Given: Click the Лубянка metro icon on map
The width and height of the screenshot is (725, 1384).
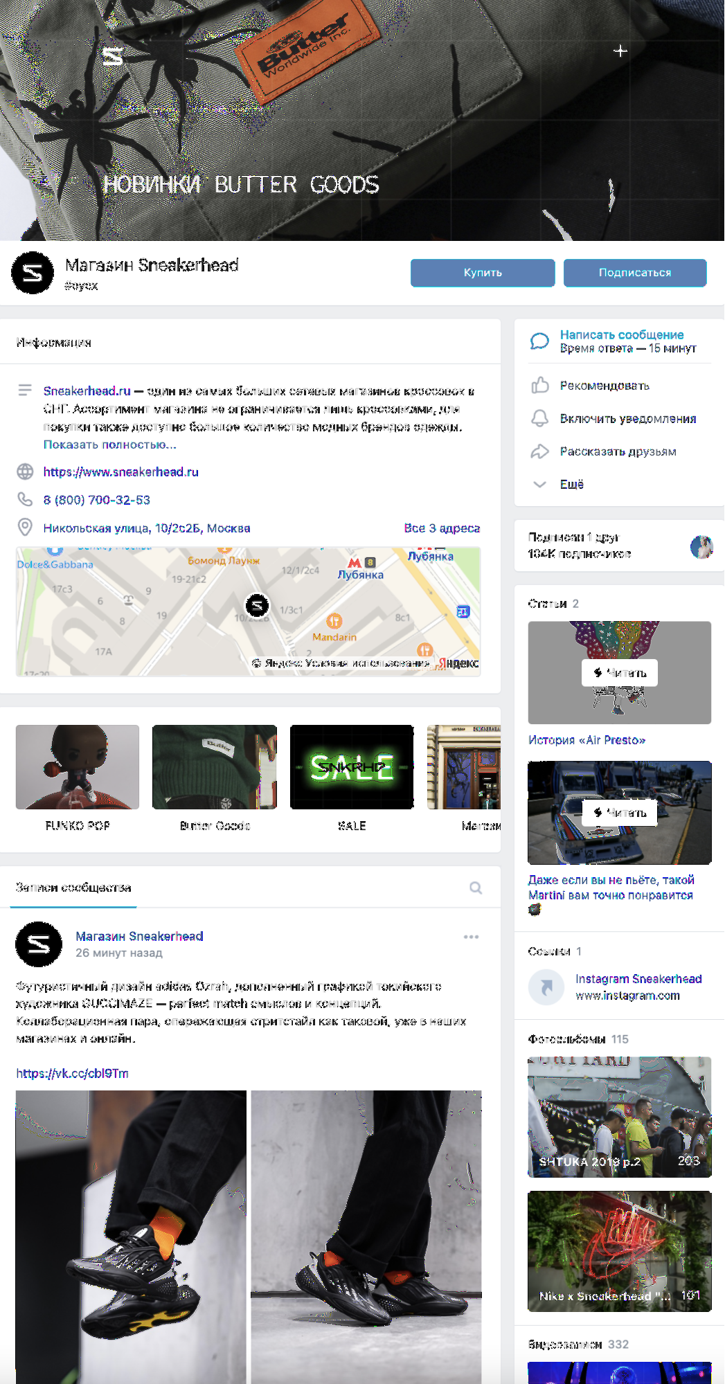Looking at the screenshot, I should pos(355,563).
